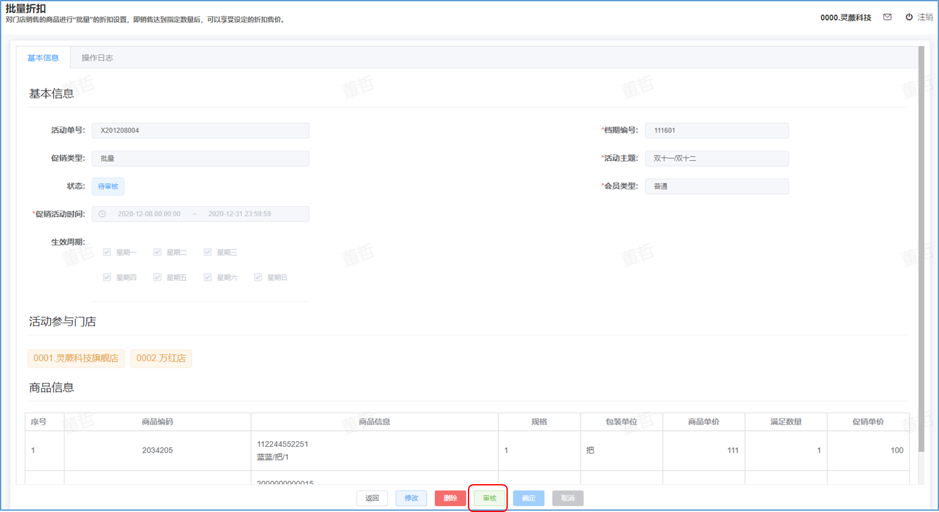The height and width of the screenshot is (512, 939).
Task: Click clock icon in promotion time field
Action: pyautogui.click(x=102, y=214)
